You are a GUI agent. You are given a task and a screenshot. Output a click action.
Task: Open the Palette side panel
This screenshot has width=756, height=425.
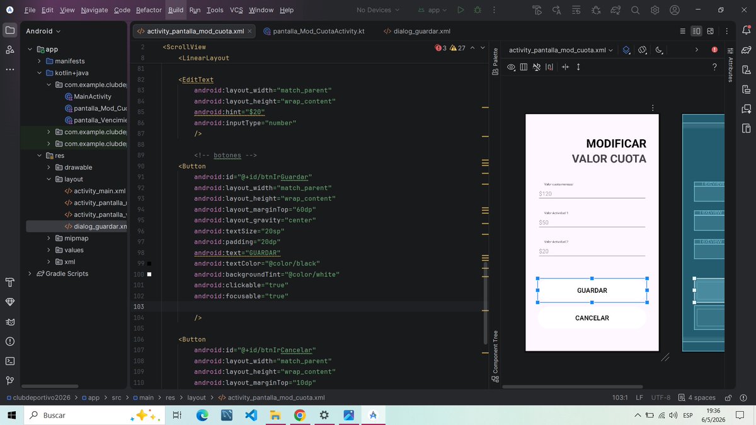(495, 62)
